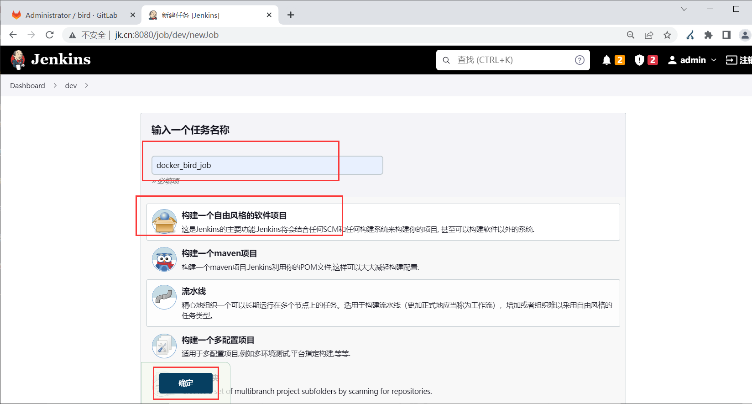752x404 pixels.
Task: Click the freestyle project description text
Action: point(358,229)
